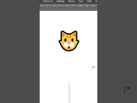Open the View tab

tap(81, 1)
